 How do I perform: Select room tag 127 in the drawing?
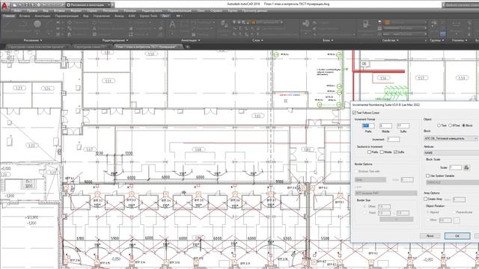19,88
